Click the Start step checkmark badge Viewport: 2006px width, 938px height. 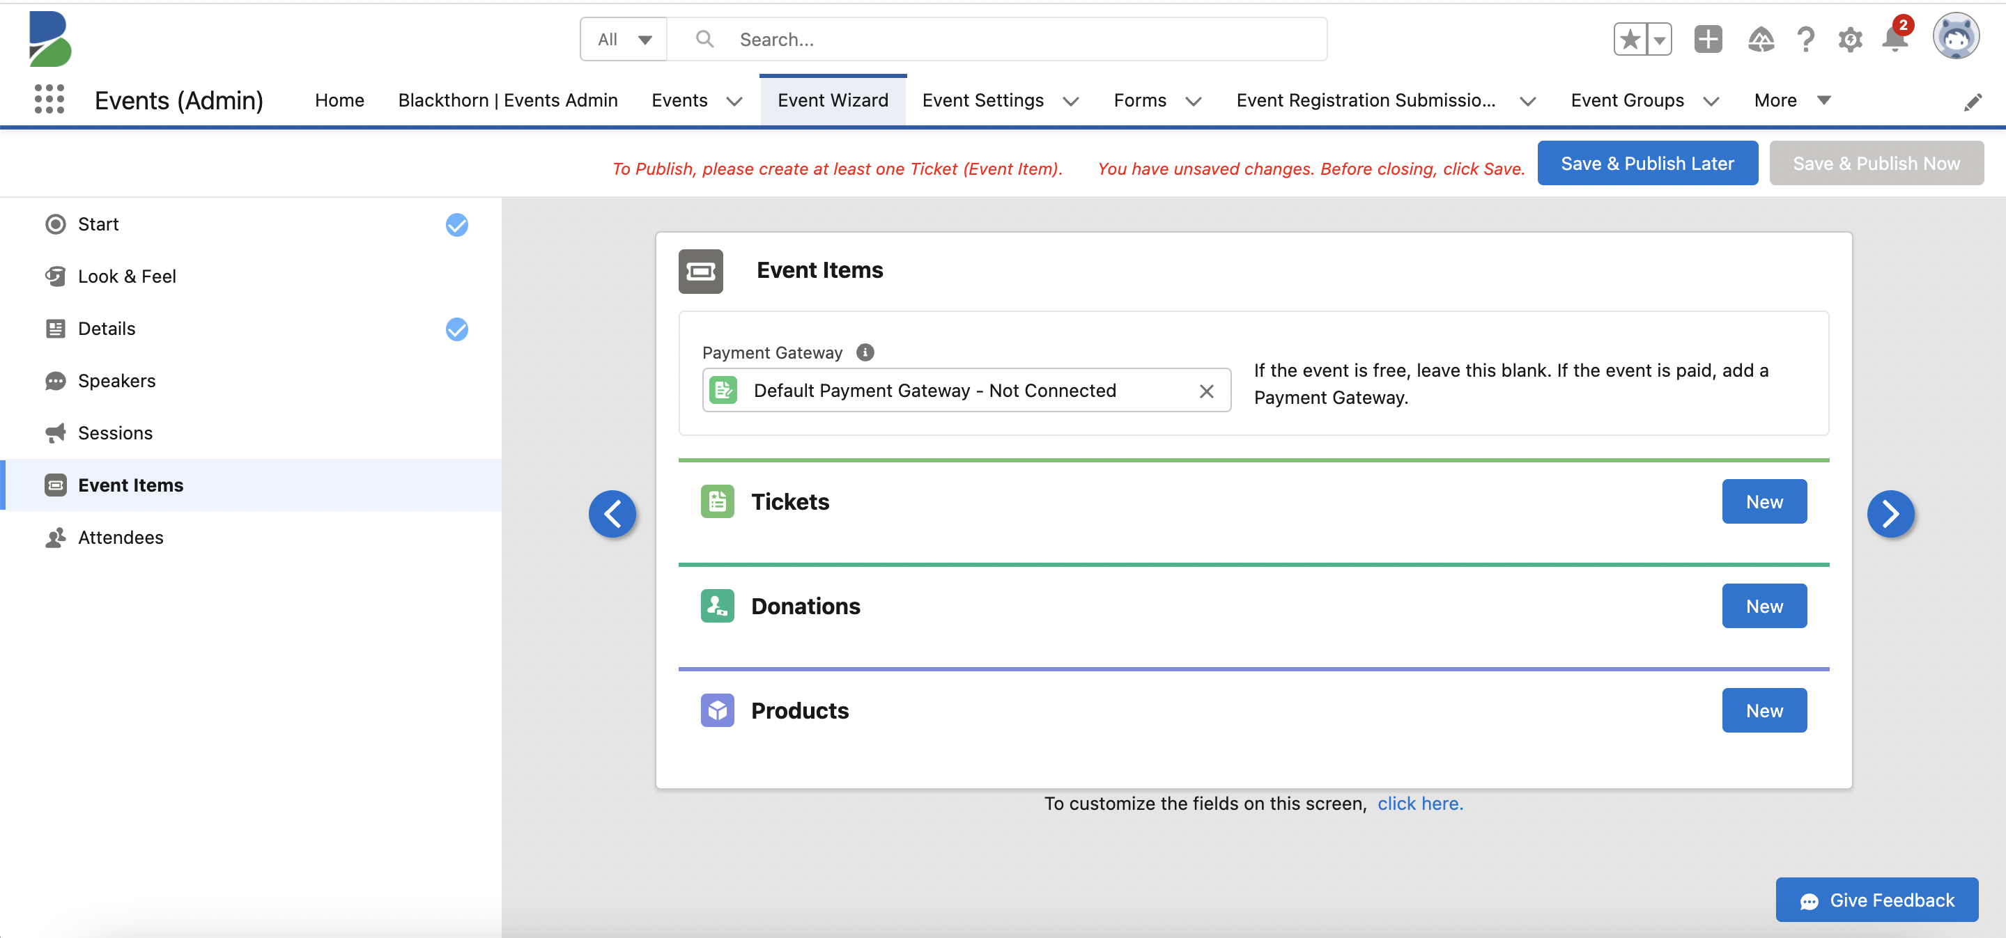456,225
